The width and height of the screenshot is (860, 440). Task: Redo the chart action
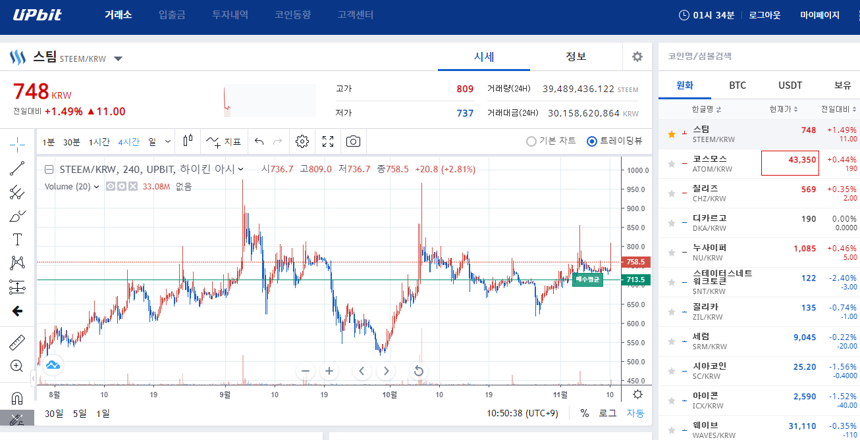tap(277, 141)
